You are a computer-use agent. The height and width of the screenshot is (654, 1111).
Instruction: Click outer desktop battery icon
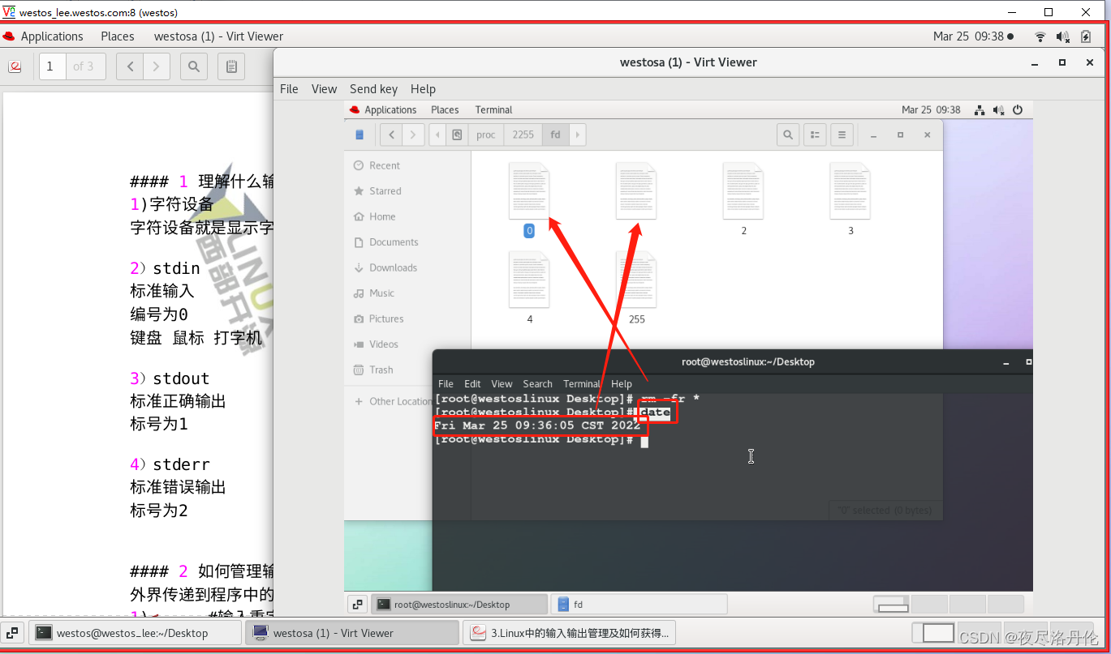[1086, 36]
